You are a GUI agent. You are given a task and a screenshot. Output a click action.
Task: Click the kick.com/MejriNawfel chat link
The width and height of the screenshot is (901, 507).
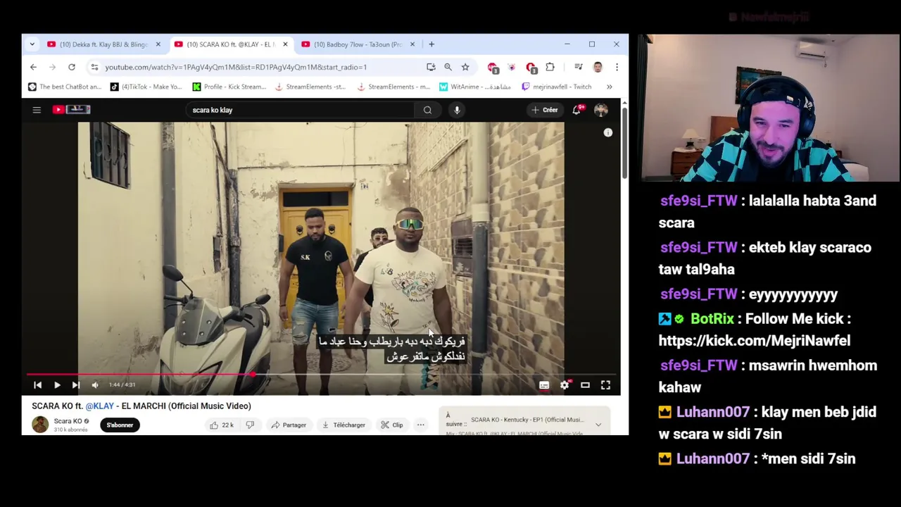[755, 341]
